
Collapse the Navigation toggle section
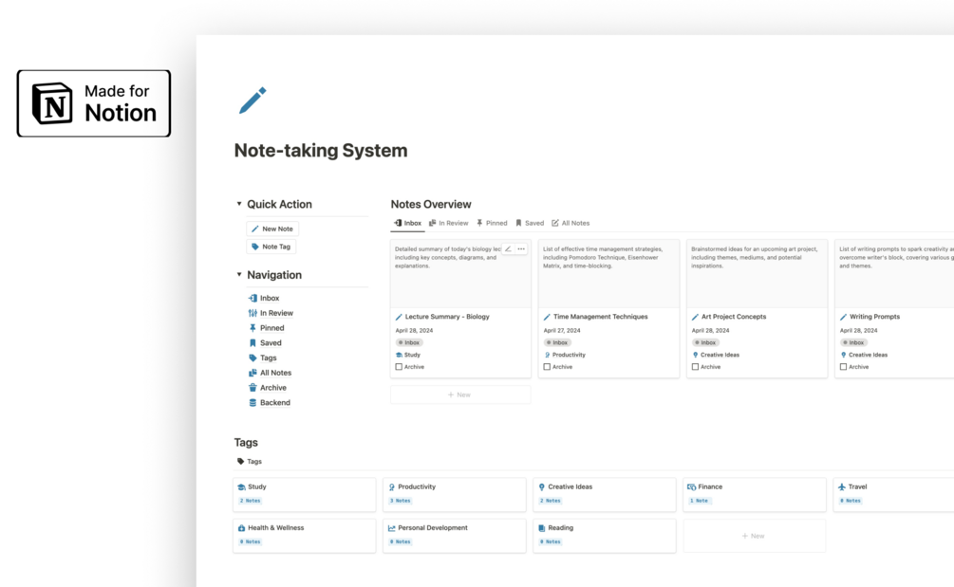[239, 275]
